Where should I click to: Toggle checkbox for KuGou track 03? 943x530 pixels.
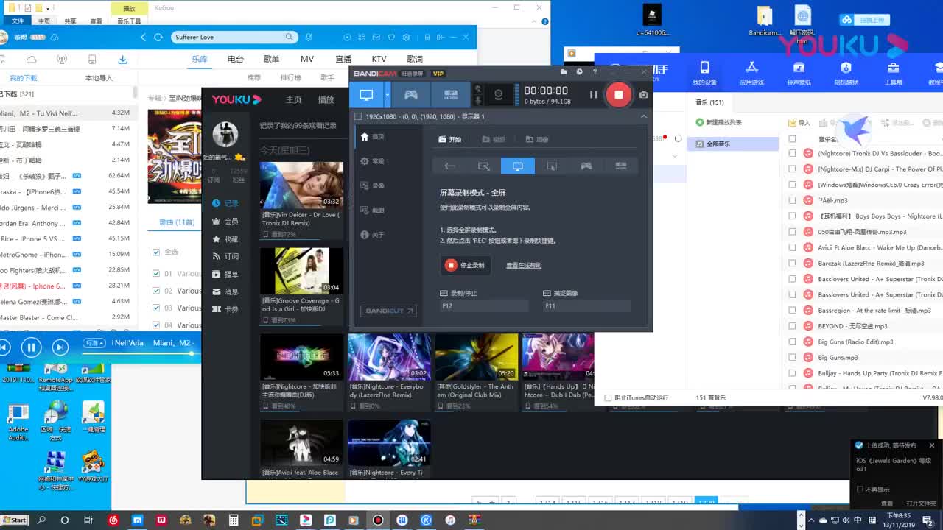(155, 308)
